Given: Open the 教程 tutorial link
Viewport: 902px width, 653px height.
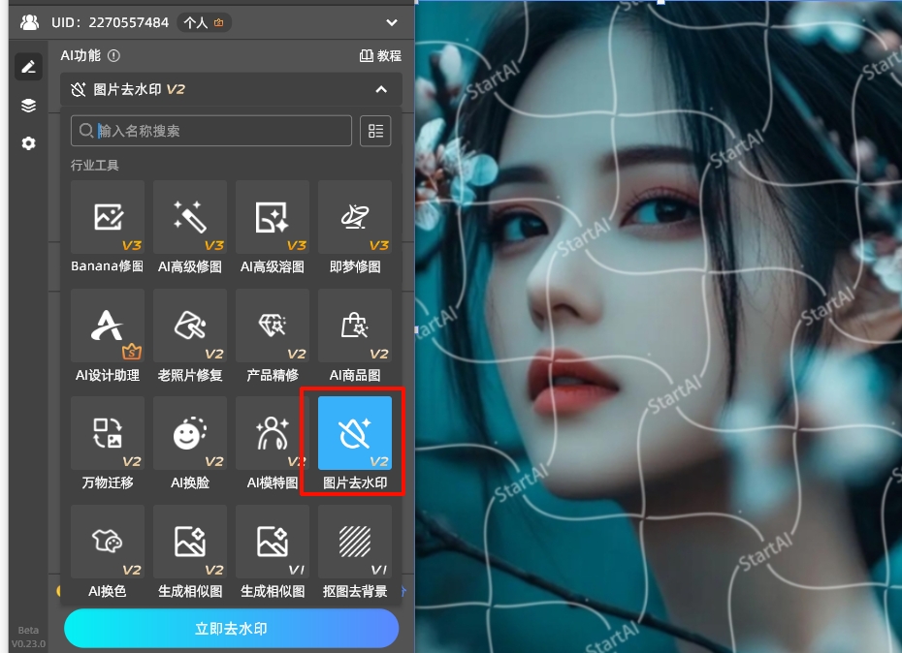Looking at the screenshot, I should [x=380, y=56].
